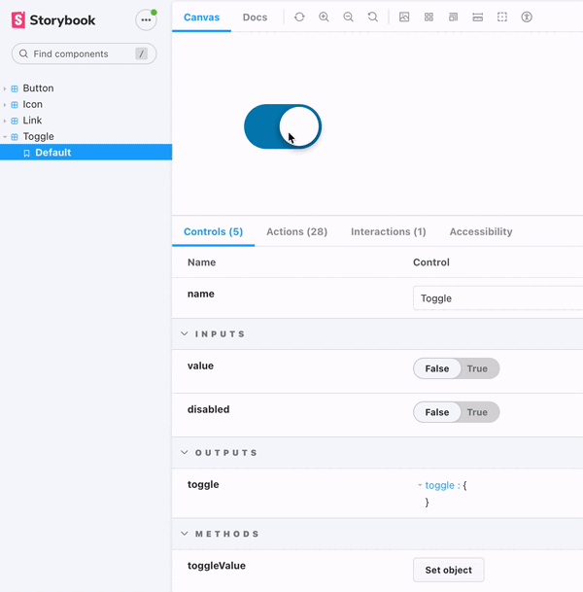
Task: Click the remount component refresh icon
Action: point(299,17)
